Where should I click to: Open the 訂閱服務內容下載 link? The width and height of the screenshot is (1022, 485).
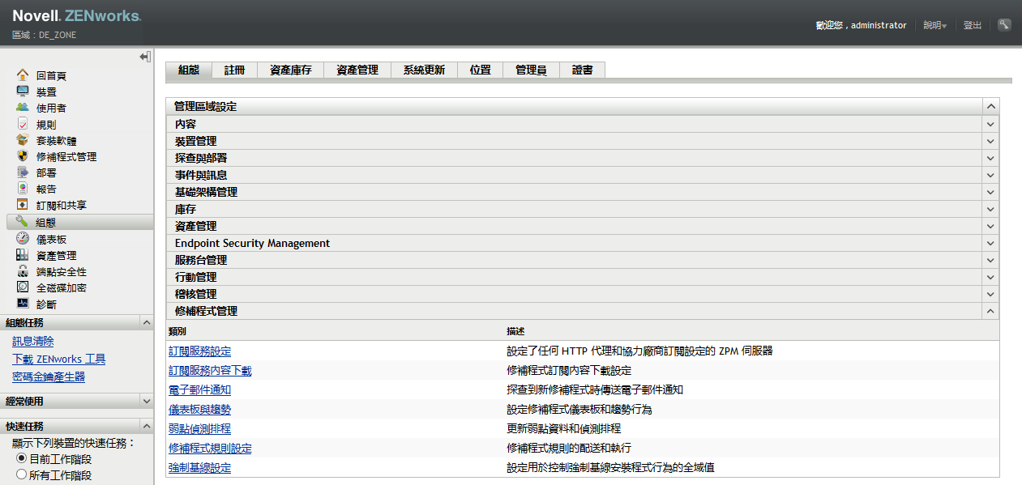210,370
